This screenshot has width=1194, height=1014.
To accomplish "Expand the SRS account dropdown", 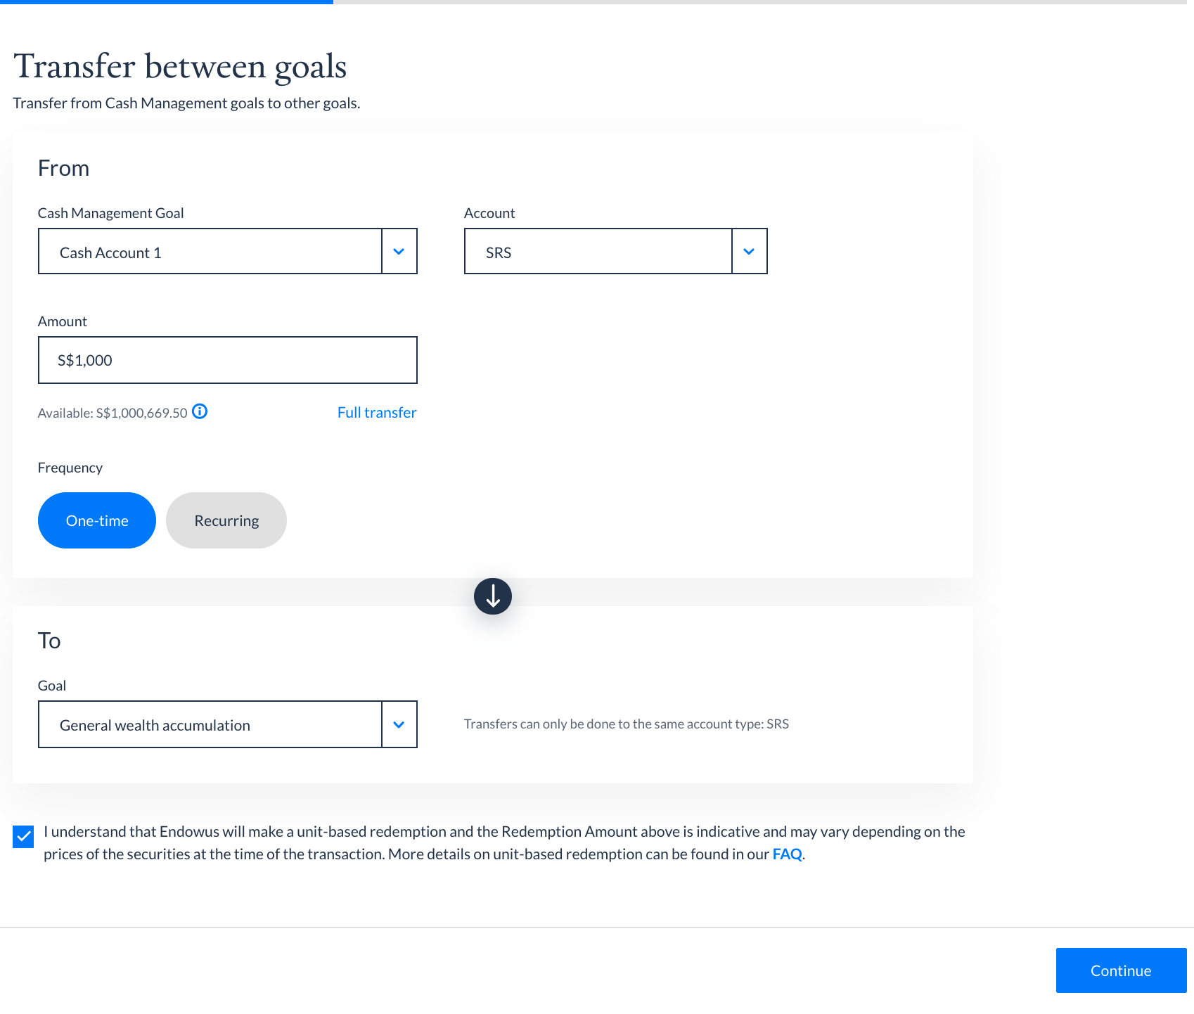I will 598,252.
